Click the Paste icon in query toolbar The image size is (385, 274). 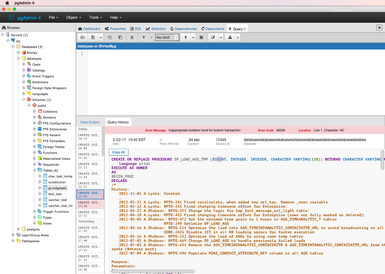tap(120, 37)
